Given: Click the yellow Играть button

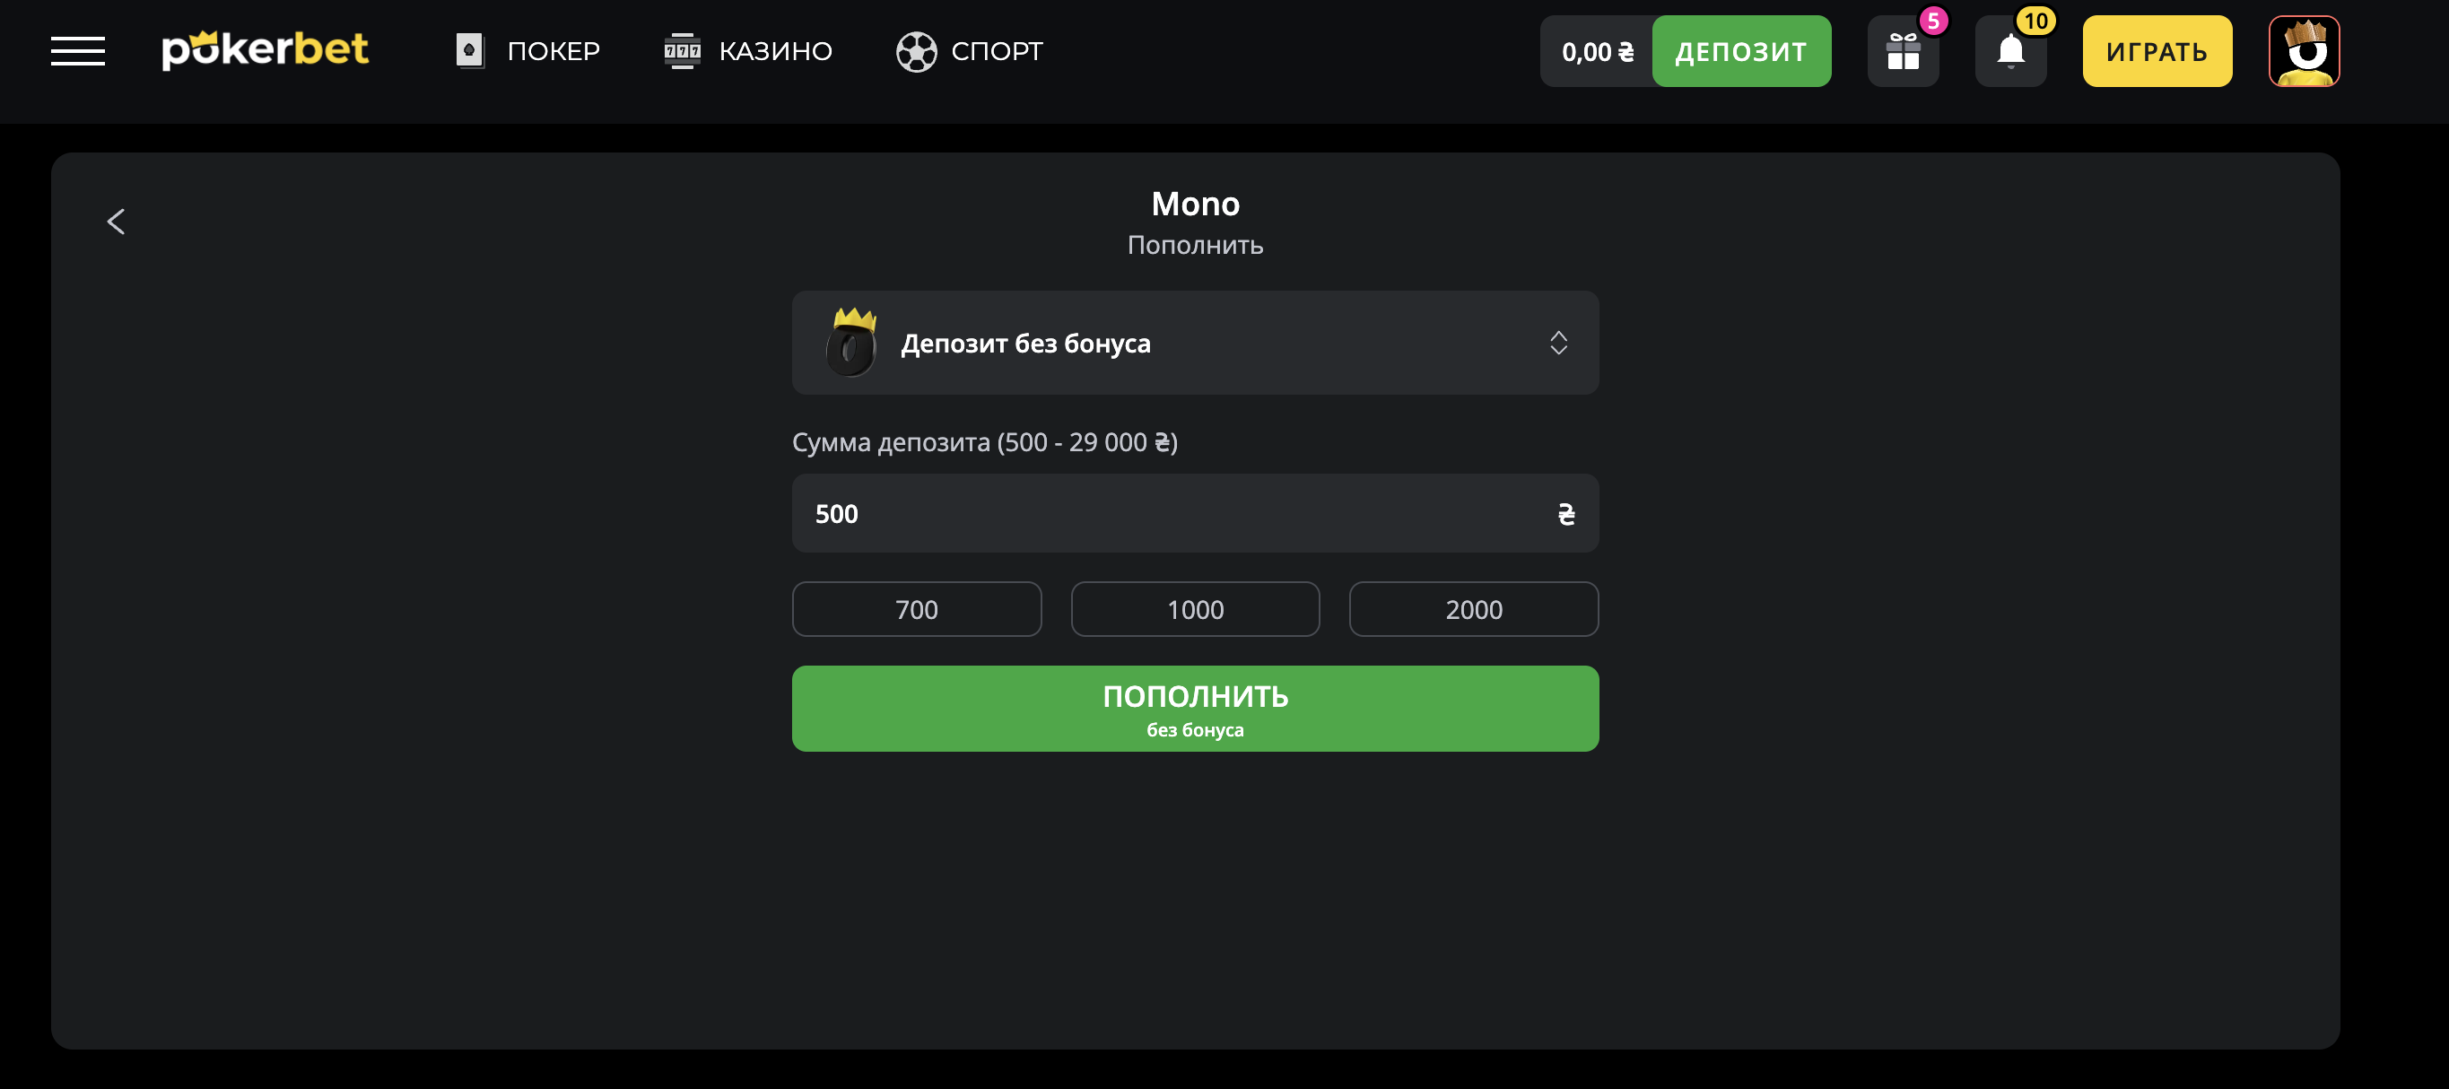Looking at the screenshot, I should 2157,51.
